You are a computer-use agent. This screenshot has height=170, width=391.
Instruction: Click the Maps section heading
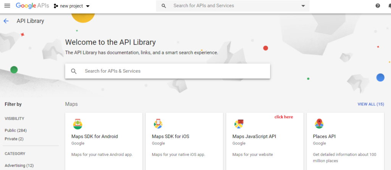click(71, 104)
